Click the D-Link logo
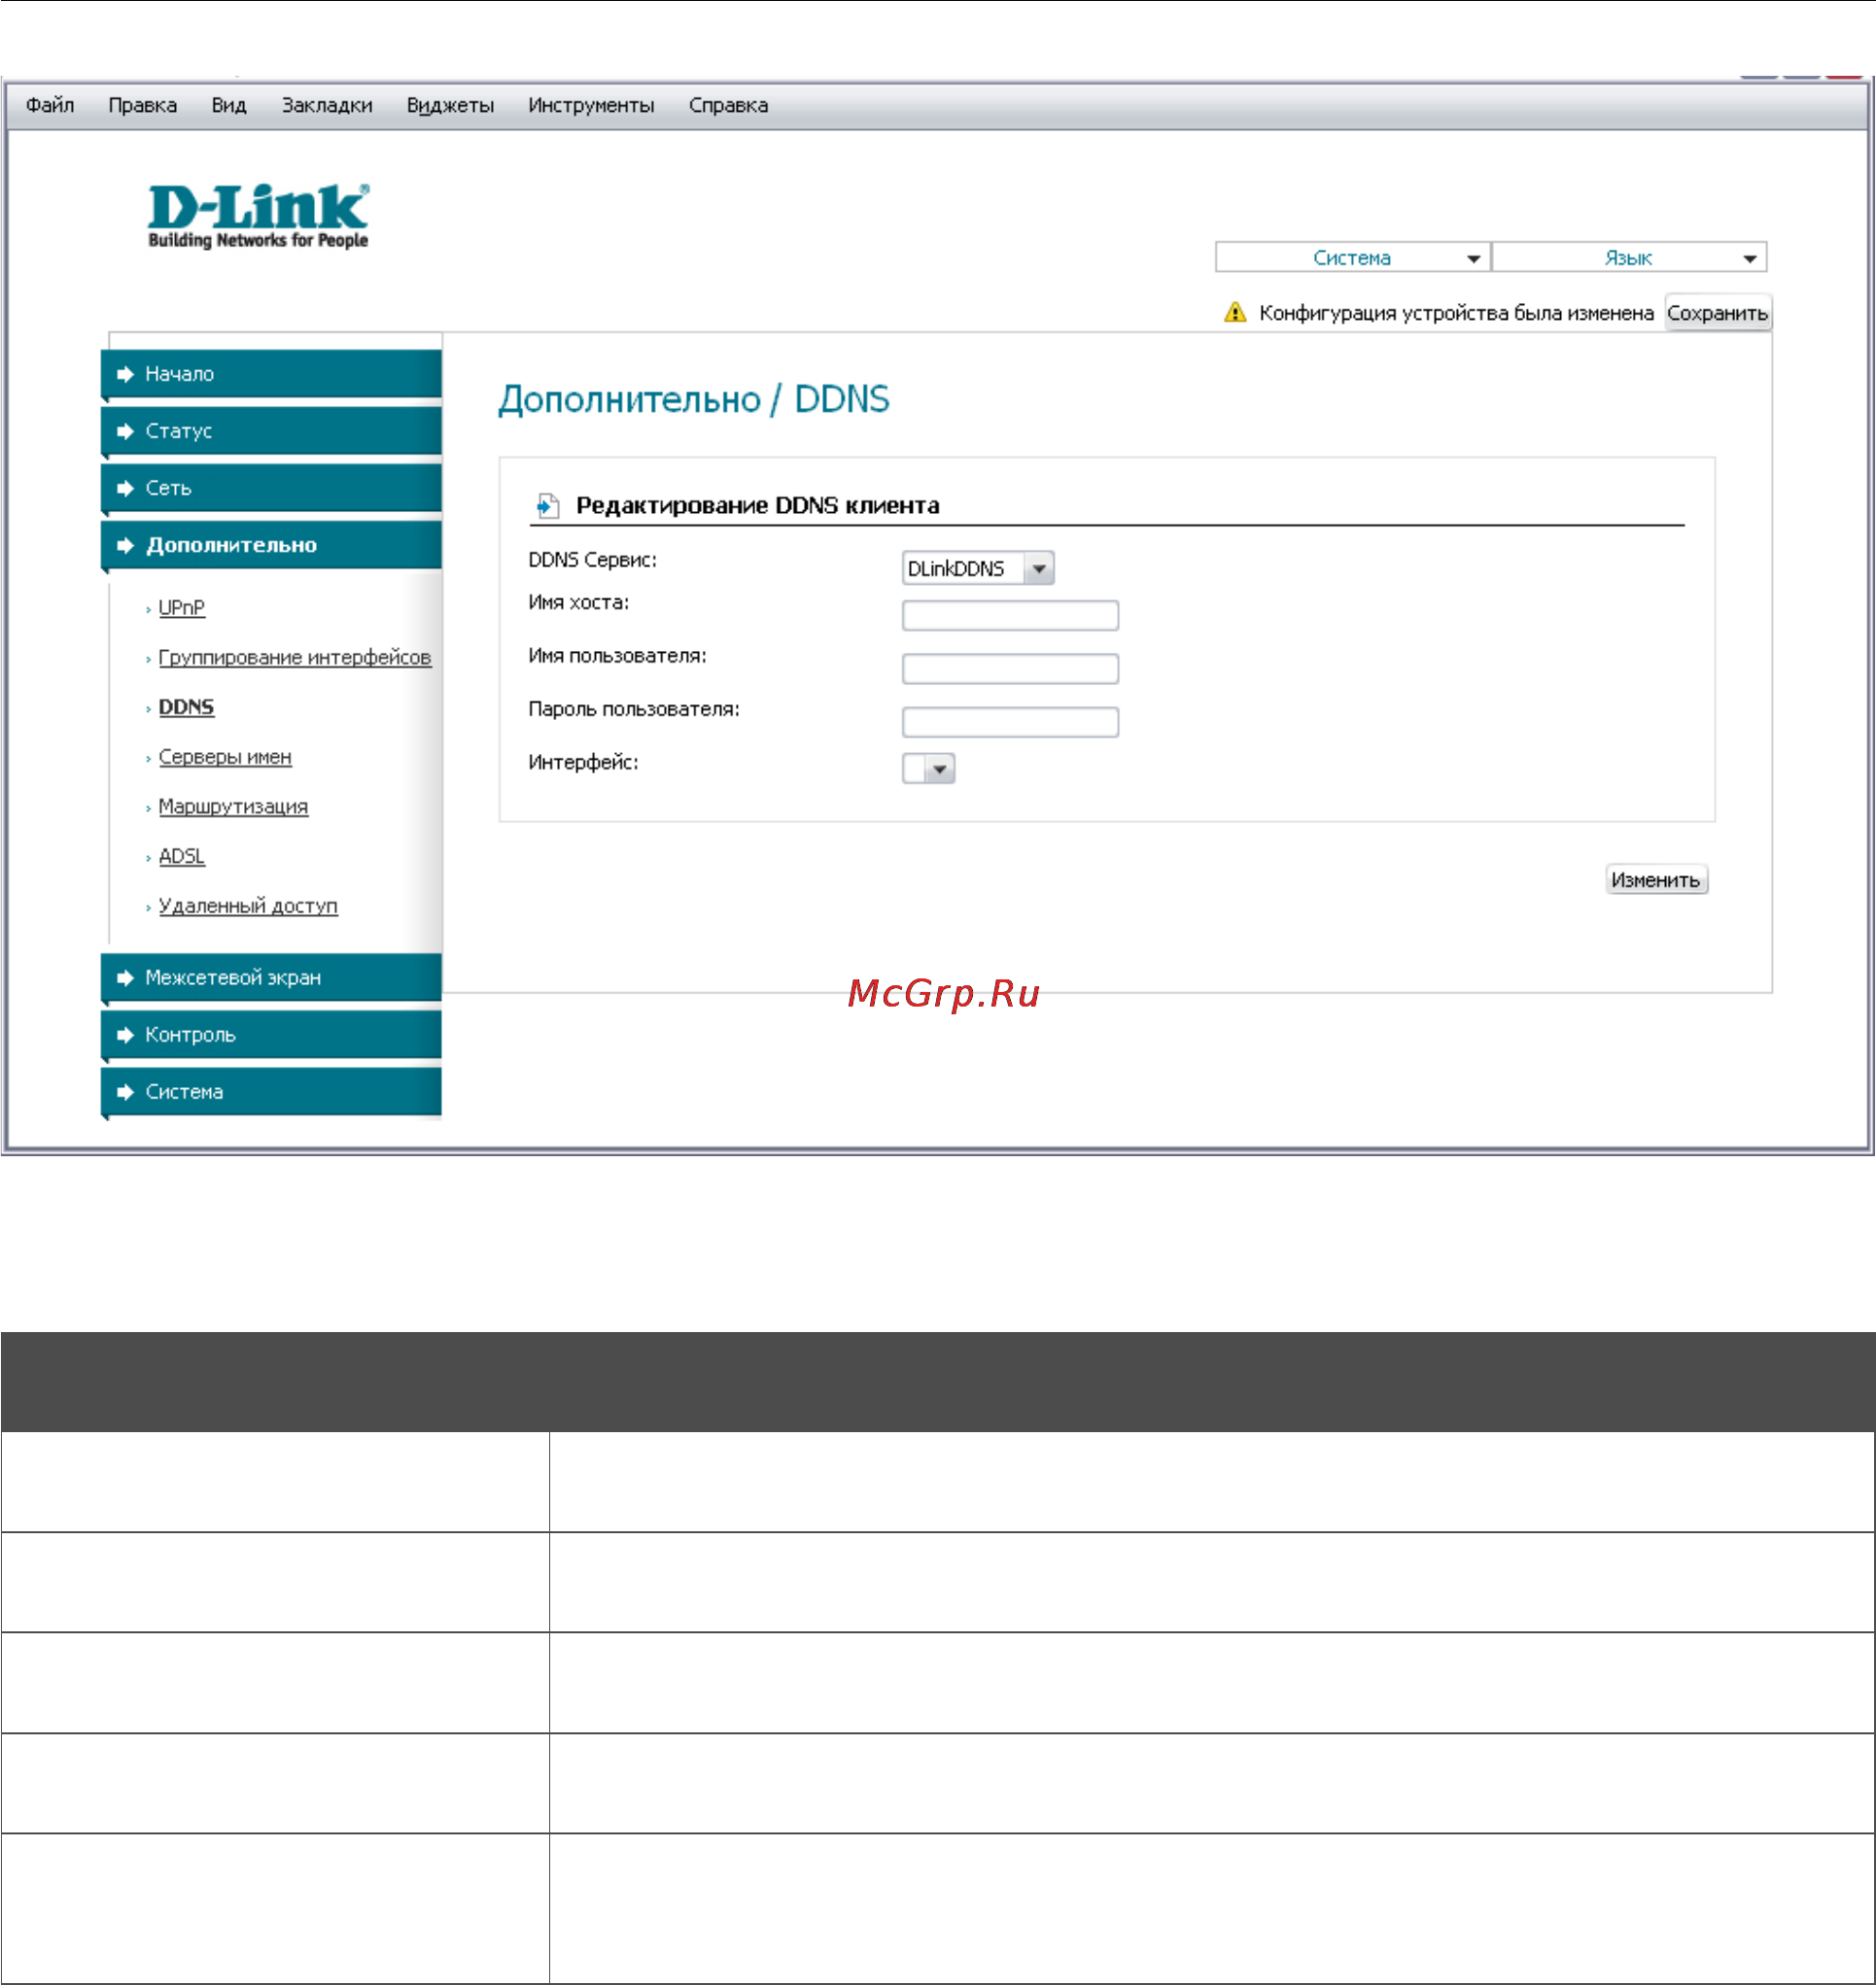 point(258,215)
